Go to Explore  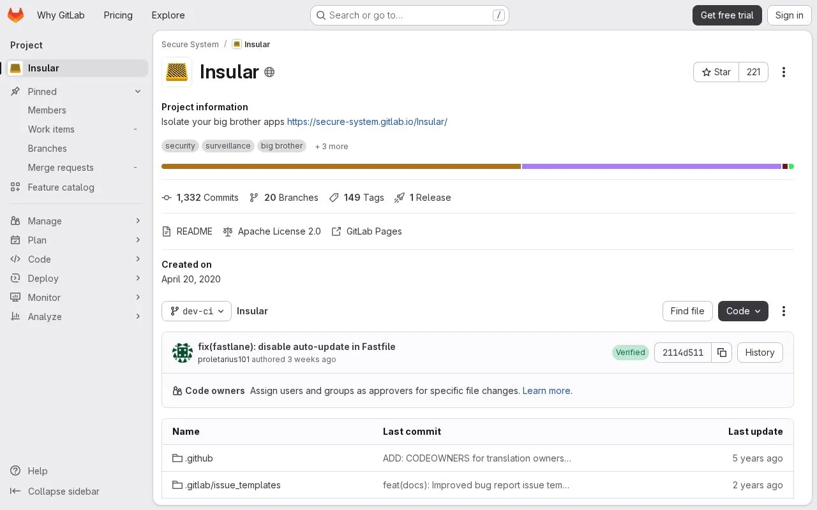tap(168, 15)
